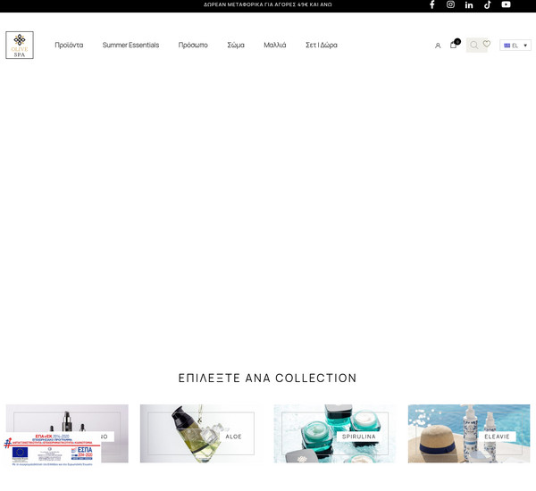Open the shopping bag cart icon
This screenshot has width=536, height=491.
(x=454, y=45)
